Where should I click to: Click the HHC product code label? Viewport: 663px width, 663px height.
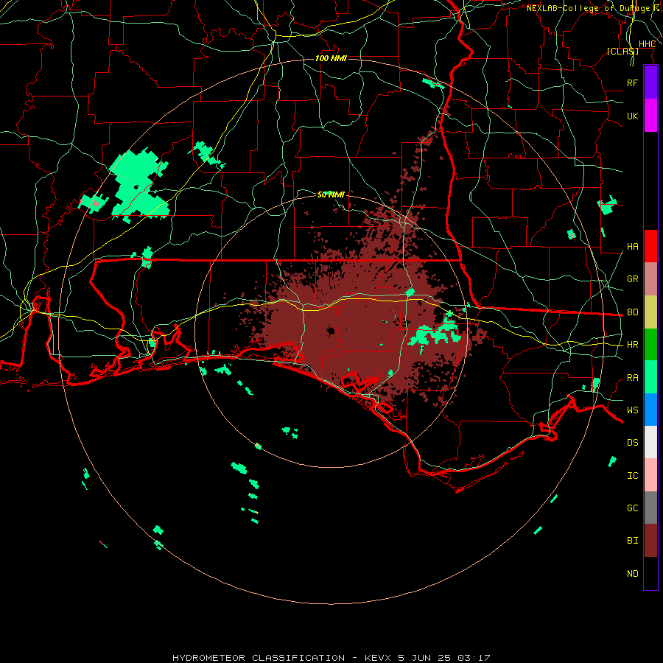tap(647, 44)
